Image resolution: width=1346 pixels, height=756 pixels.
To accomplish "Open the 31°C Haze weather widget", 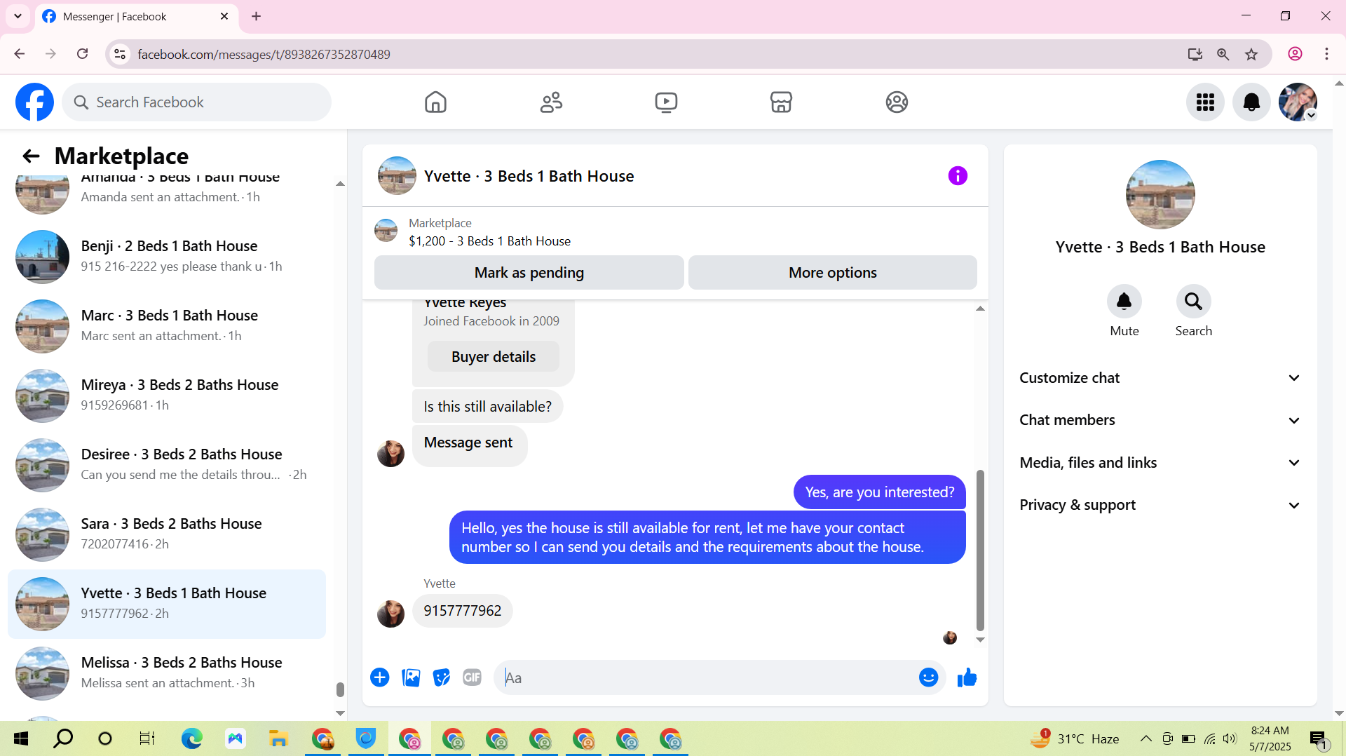I will tap(1075, 738).
